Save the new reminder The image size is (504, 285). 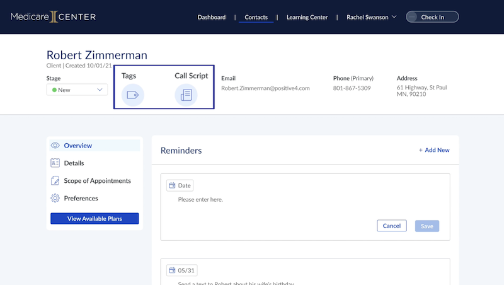click(x=427, y=226)
